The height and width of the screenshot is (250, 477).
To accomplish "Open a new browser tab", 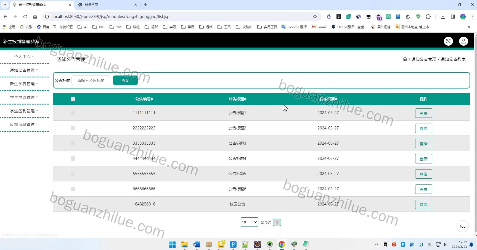I will pos(145,5).
